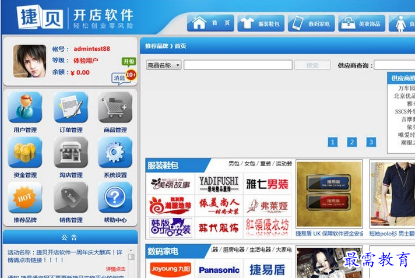This screenshot has height=278, width=415.
Task: Click the announcement panel scrollbar thumb
Action: 131,257
